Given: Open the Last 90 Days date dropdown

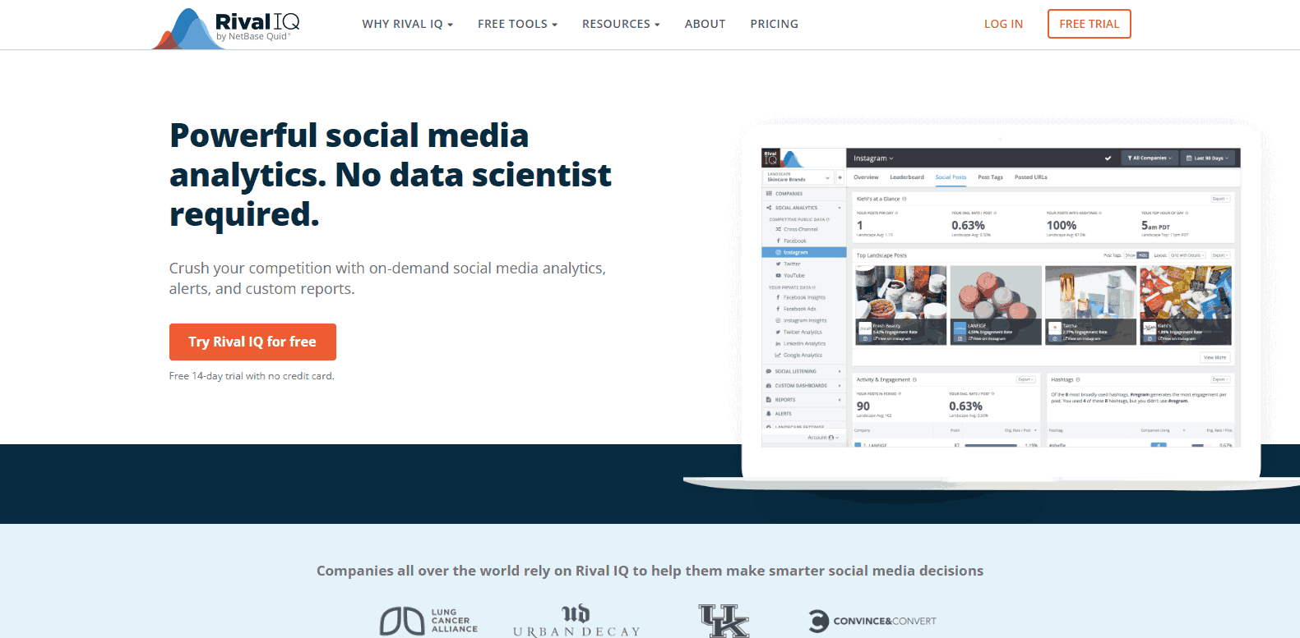Looking at the screenshot, I should pyautogui.click(x=1208, y=158).
